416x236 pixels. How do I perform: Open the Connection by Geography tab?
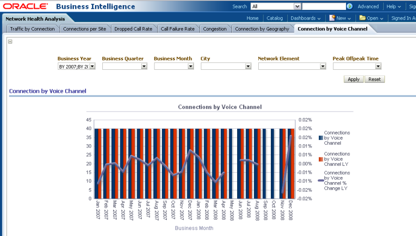tap(262, 29)
